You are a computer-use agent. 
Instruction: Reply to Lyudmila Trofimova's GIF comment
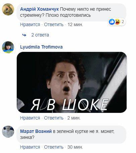pos(54,118)
